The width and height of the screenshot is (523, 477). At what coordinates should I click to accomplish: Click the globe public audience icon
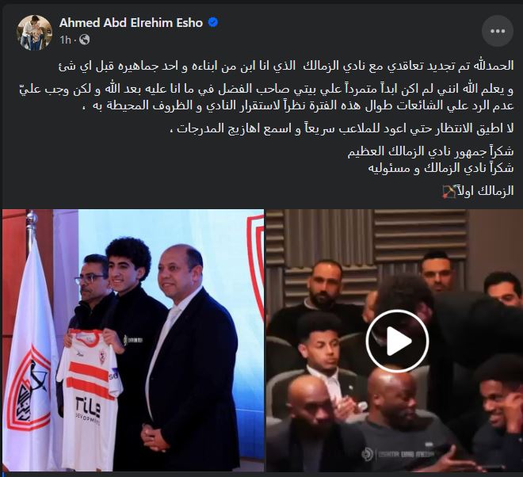click(x=84, y=40)
